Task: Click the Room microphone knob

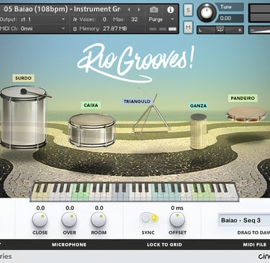Action: [x=99, y=220]
